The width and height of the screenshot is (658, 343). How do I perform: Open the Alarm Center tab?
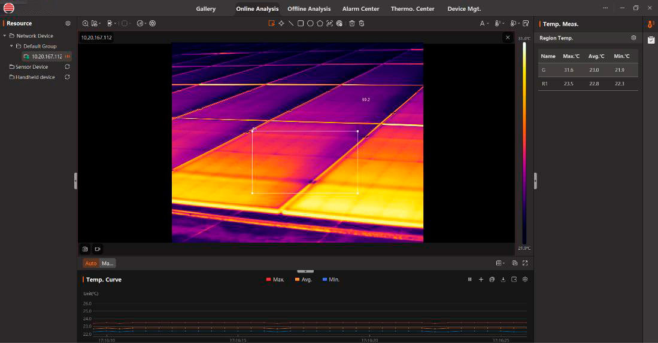pos(360,9)
